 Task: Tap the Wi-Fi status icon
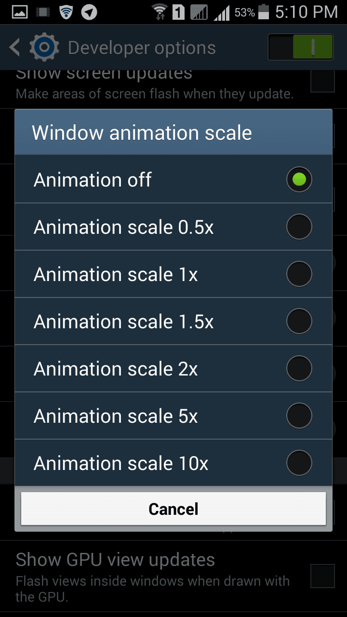coord(160,12)
